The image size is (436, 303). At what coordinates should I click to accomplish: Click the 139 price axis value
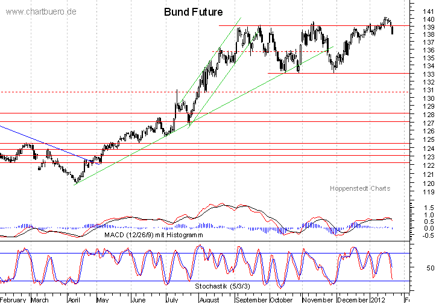point(428,27)
